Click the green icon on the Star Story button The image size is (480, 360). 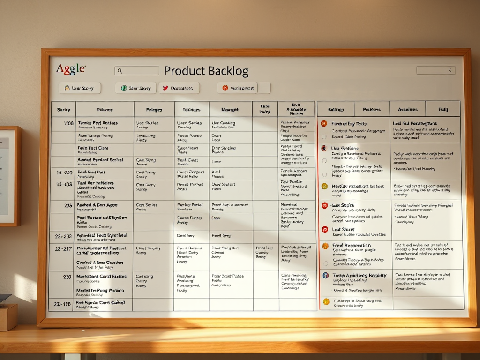click(x=124, y=88)
